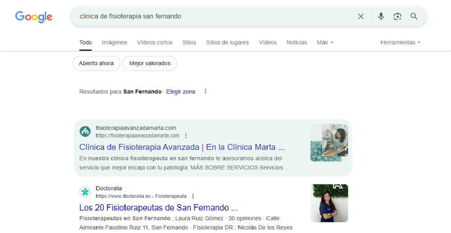This screenshot has width=451, height=233.
Task: Click the Doctoralia site favicon
Action: pyautogui.click(x=85, y=192)
